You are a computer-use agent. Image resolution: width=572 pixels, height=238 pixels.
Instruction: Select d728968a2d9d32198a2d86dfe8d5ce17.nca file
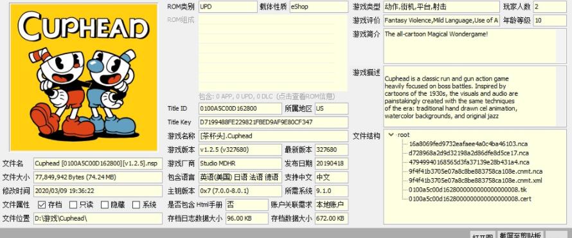469,153
